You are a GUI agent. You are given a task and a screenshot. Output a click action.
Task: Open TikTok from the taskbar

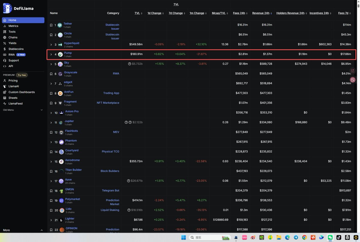click(x=338, y=237)
